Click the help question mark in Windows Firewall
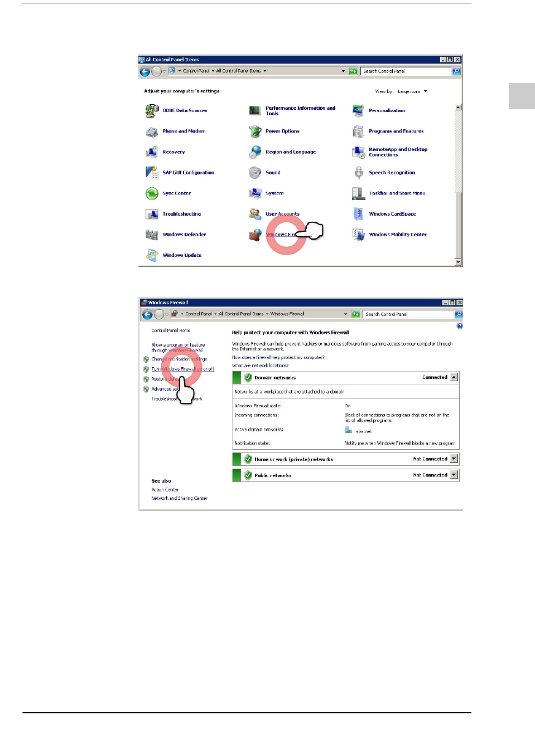This screenshot has height=730, width=535. pyautogui.click(x=459, y=326)
